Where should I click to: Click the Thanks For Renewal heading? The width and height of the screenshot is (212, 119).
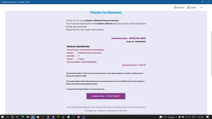click(106, 12)
